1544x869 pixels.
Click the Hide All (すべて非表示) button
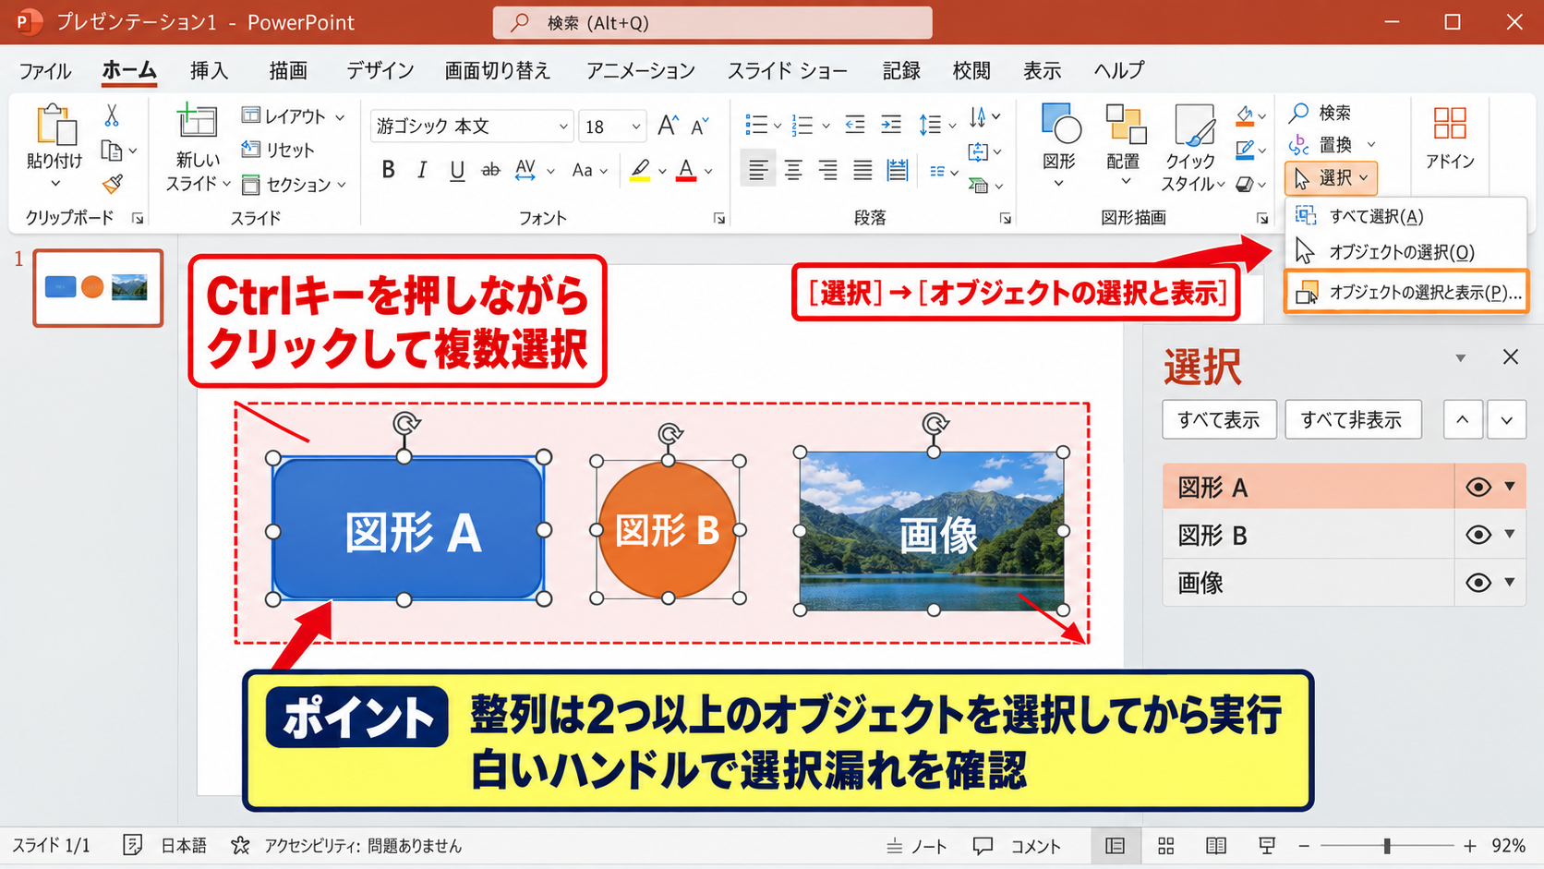(1352, 420)
